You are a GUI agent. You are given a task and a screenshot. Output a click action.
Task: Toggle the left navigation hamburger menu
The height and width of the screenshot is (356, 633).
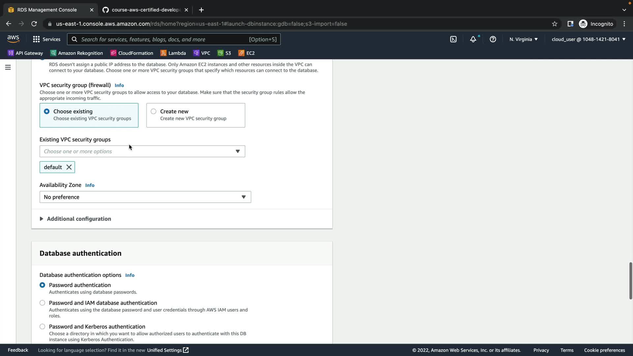8,67
